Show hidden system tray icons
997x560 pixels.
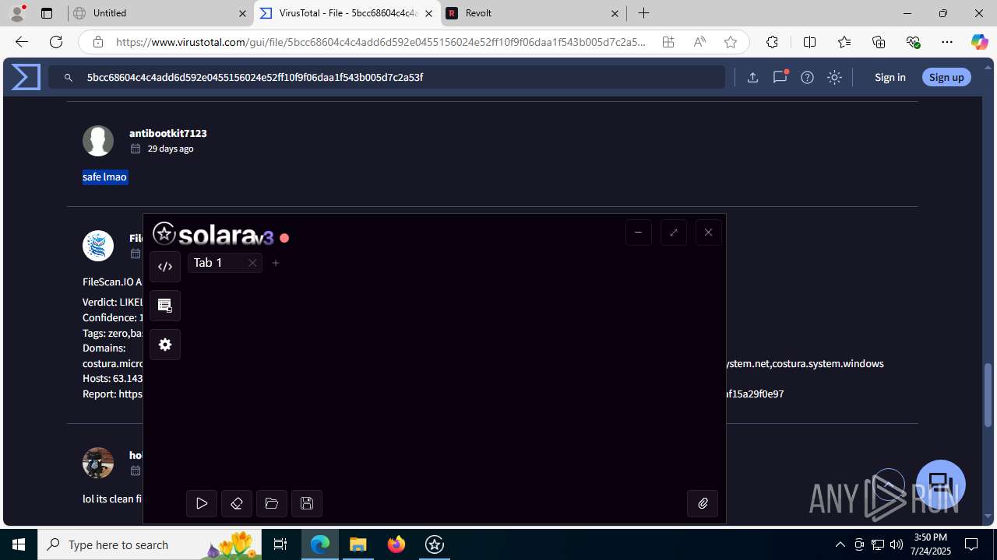[x=840, y=544]
